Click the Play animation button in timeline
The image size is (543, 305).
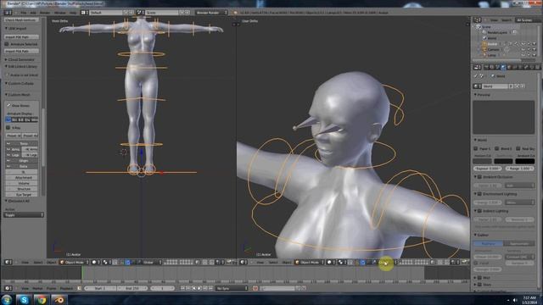tap(199, 288)
